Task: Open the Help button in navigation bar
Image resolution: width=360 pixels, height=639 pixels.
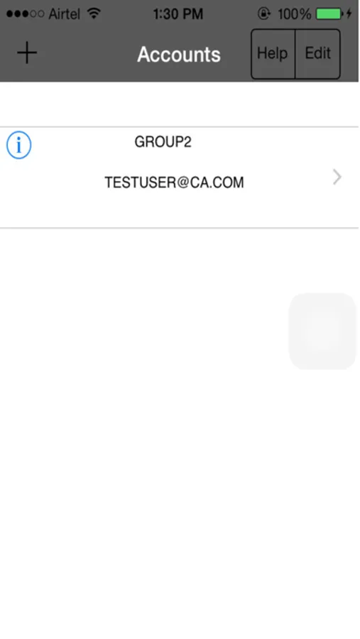Action: click(273, 54)
